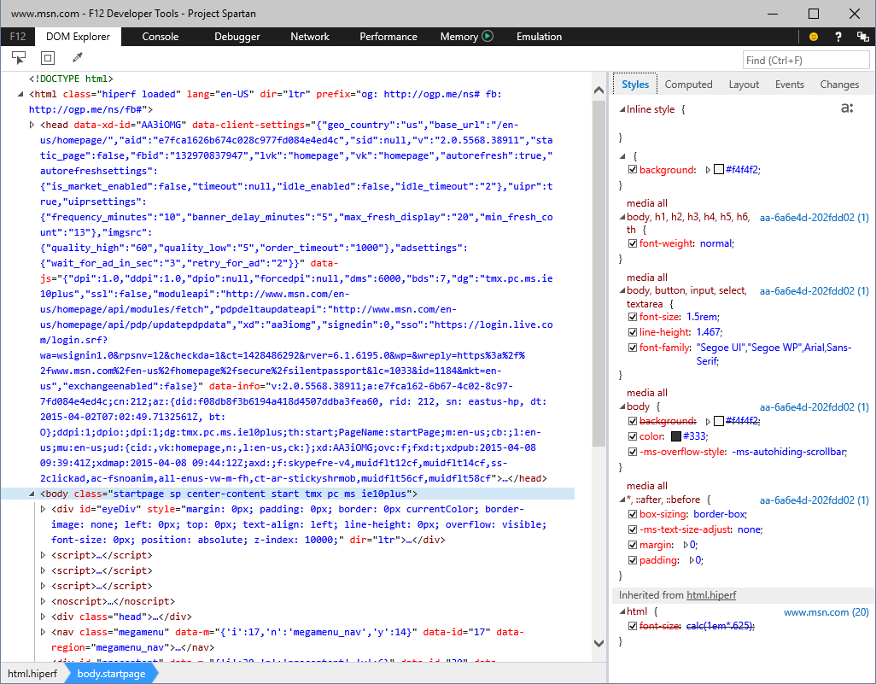The height and width of the screenshot is (684, 876).
Task: Expand the eyeDiv div node
Action: click(44, 509)
